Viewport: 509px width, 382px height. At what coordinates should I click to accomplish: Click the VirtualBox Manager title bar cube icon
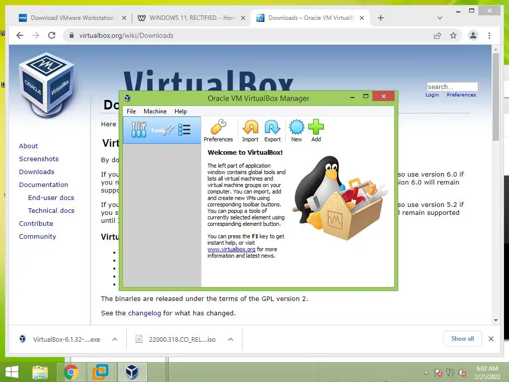[x=128, y=98]
